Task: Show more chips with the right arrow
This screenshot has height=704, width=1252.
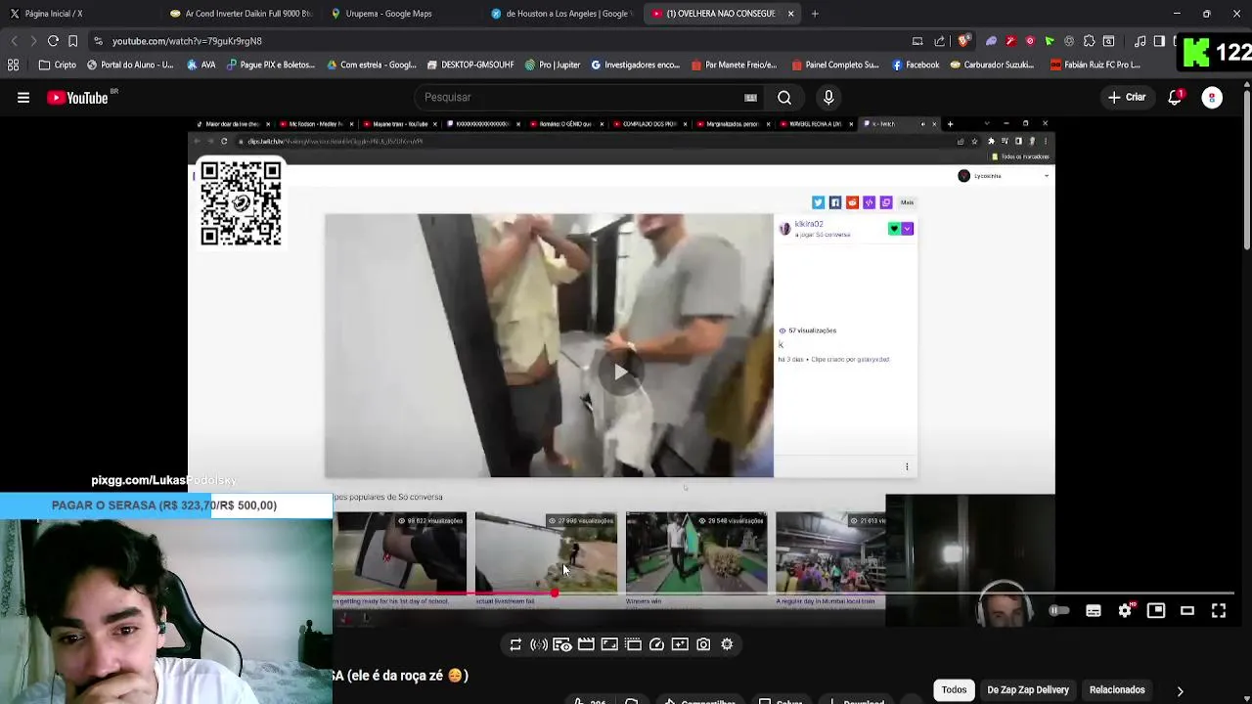Action: coord(1180,691)
